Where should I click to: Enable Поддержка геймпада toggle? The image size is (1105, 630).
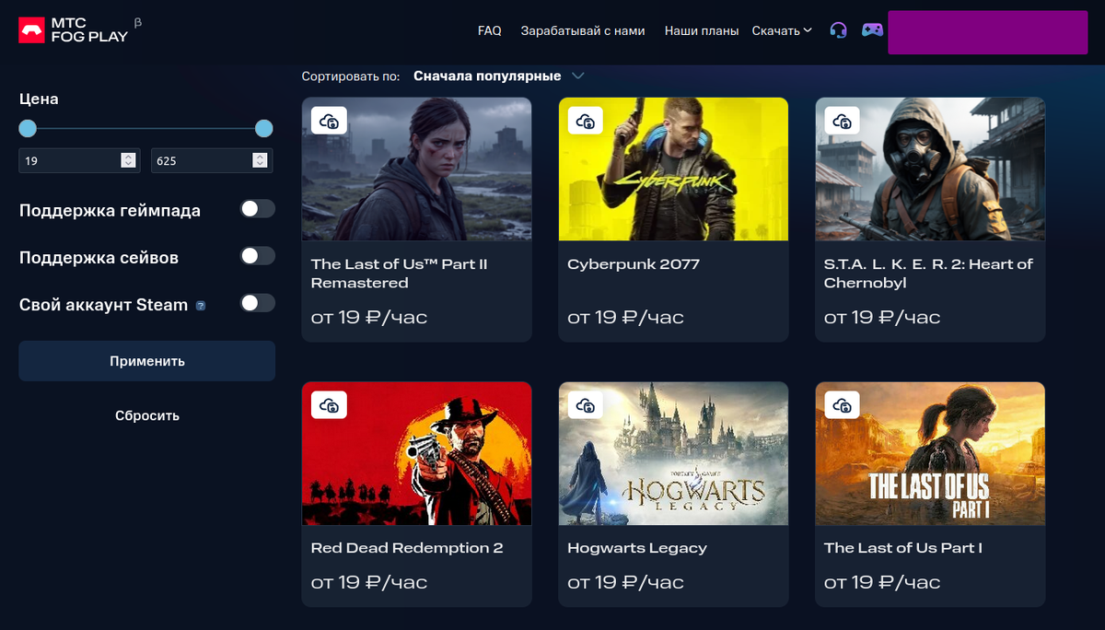click(258, 209)
